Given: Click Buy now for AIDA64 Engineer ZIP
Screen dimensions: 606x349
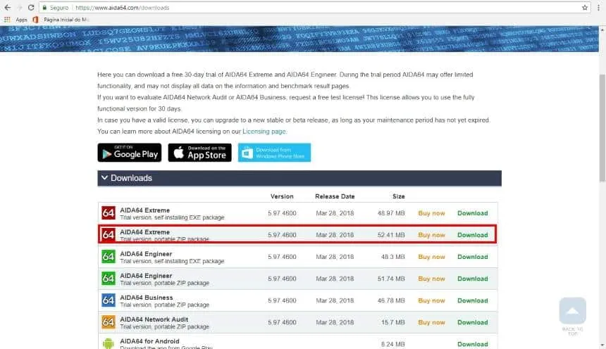Looking at the screenshot, I should pos(431,279).
